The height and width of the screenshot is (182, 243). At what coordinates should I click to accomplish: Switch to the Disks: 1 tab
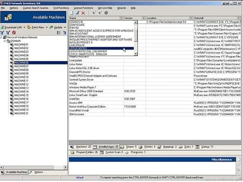pyautogui.click(x=186, y=147)
